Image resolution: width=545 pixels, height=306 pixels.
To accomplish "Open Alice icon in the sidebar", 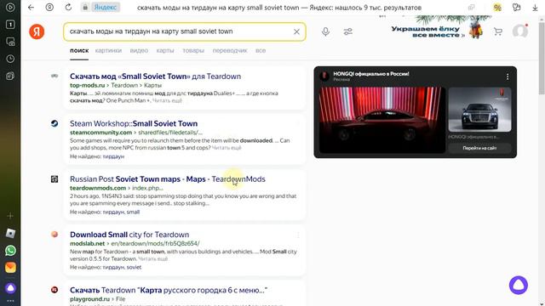I will coord(10,288).
